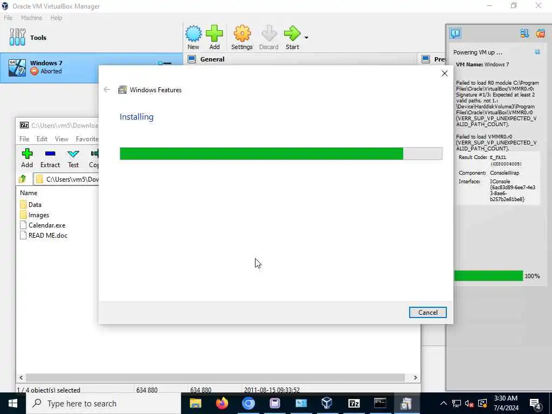
Task: Click the 7-Zip horizontal scrollbar thumb
Action: point(215,377)
